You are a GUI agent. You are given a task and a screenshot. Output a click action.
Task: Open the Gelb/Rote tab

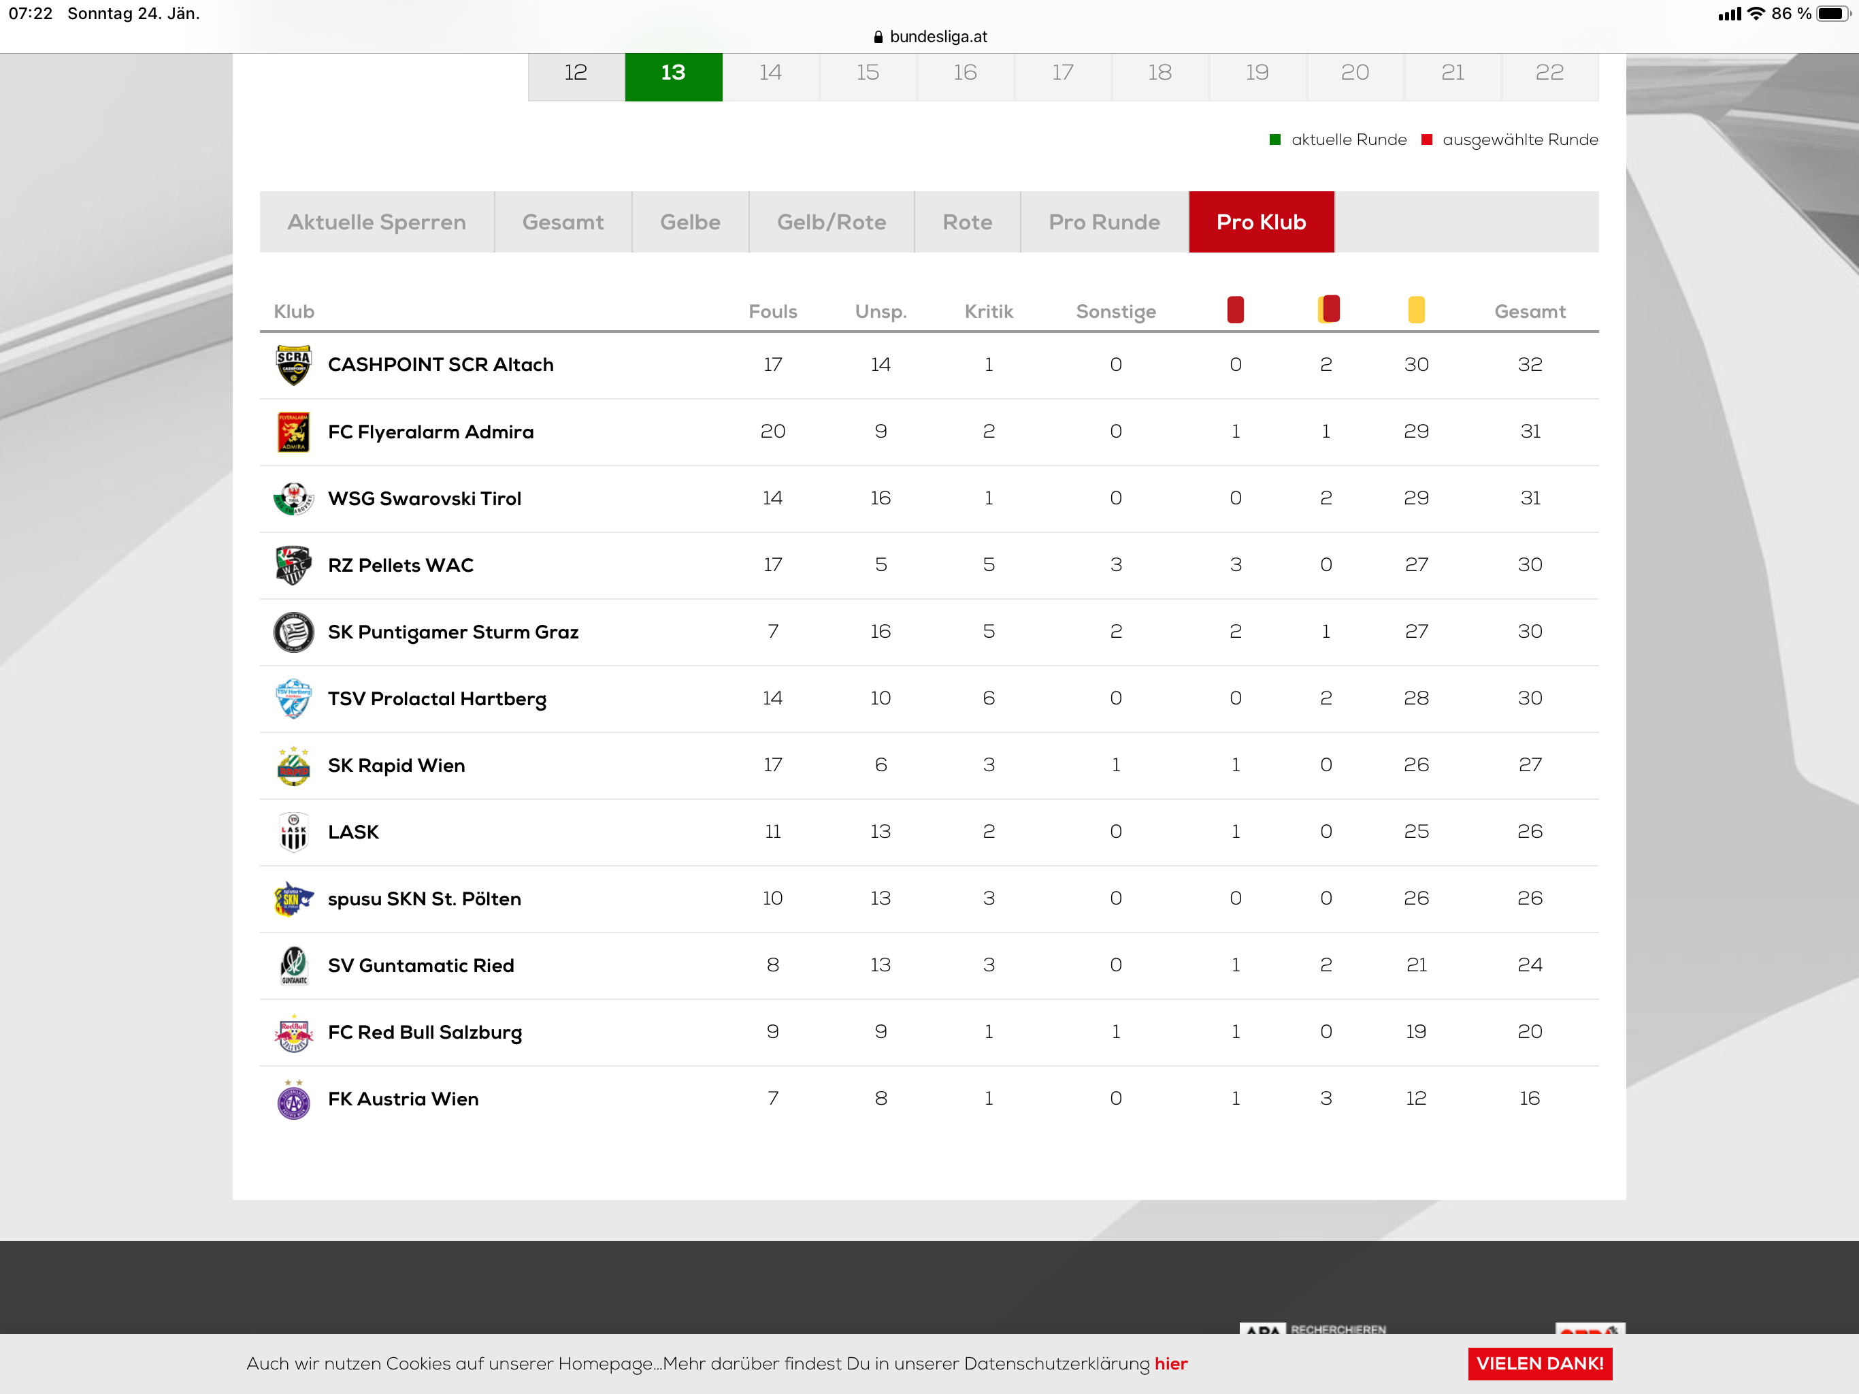(831, 222)
